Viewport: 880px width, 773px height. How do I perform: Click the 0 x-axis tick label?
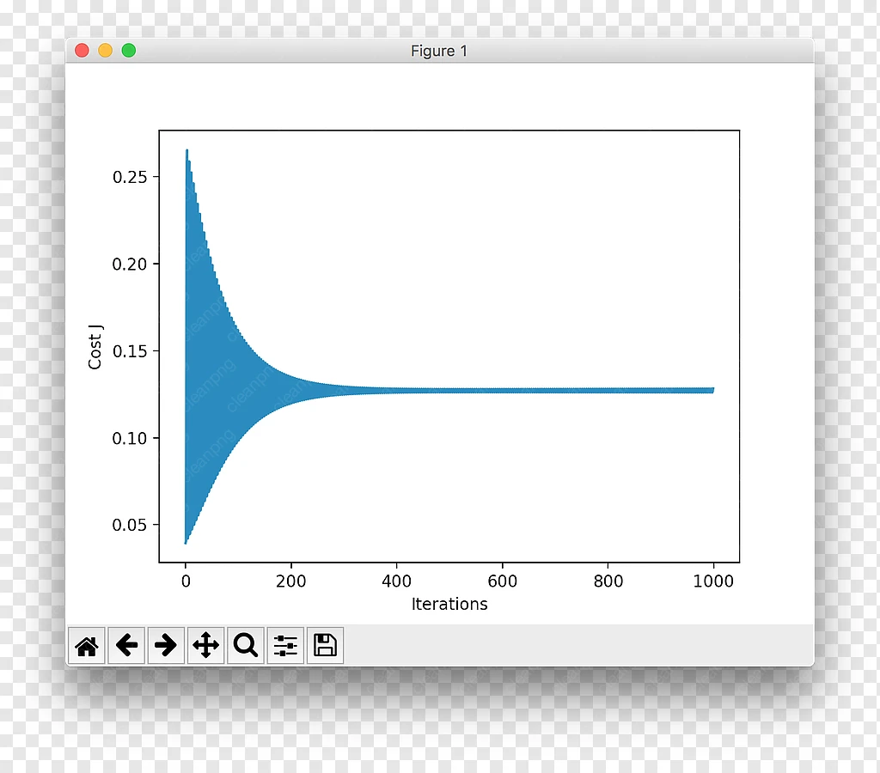tap(186, 581)
